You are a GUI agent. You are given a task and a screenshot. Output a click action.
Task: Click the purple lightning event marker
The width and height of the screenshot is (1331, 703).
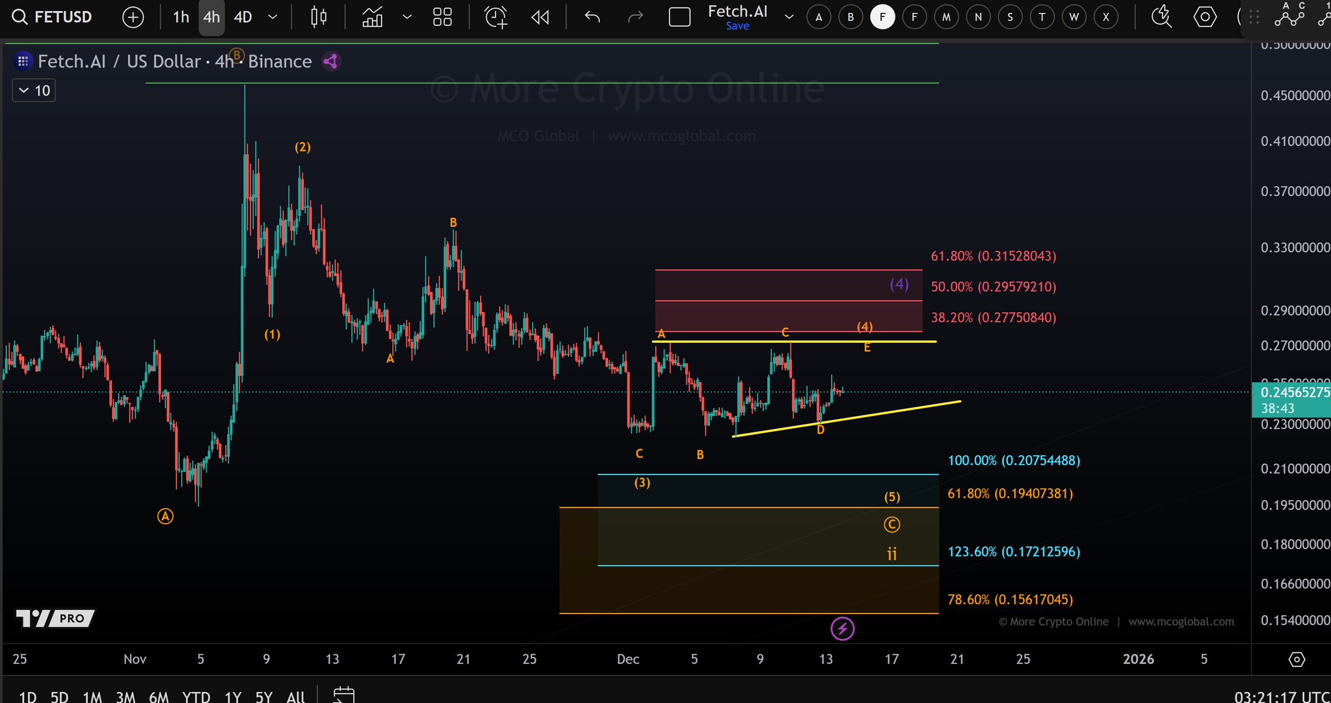[843, 629]
